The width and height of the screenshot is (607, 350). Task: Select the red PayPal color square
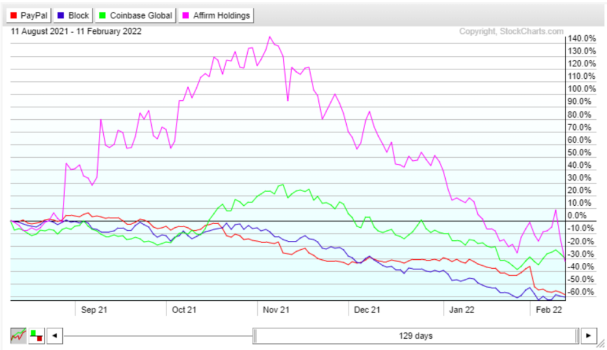[14, 15]
